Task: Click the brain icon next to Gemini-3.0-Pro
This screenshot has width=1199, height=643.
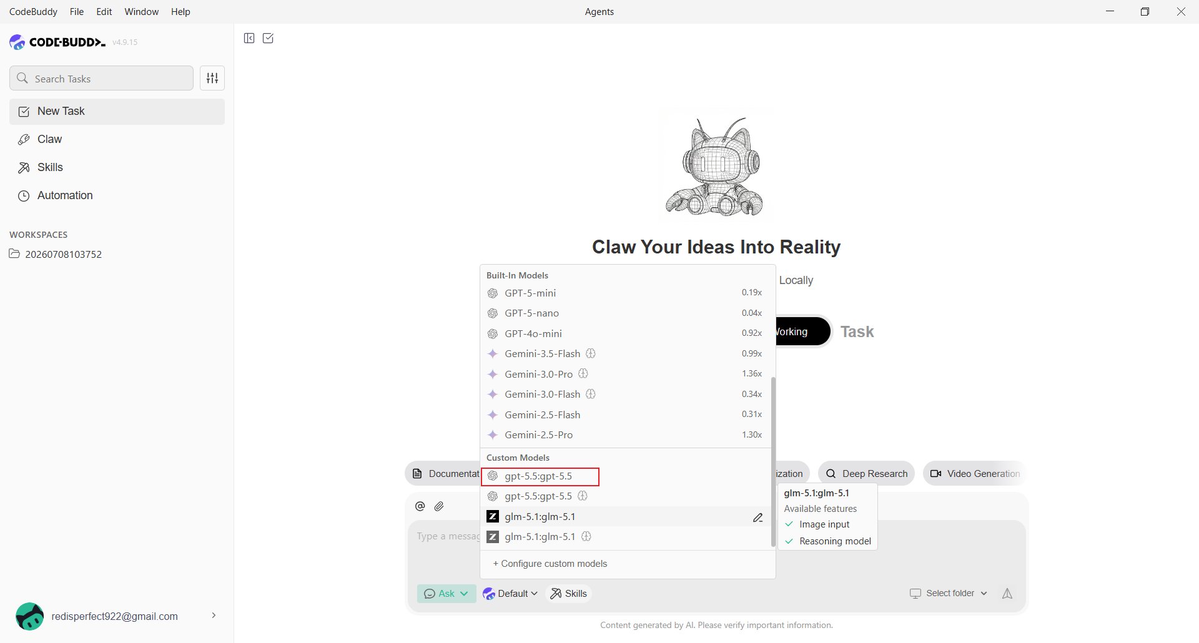Action: (583, 374)
